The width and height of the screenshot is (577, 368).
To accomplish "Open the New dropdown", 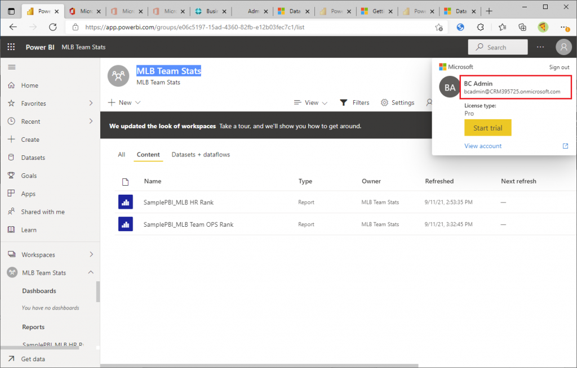I will point(125,102).
